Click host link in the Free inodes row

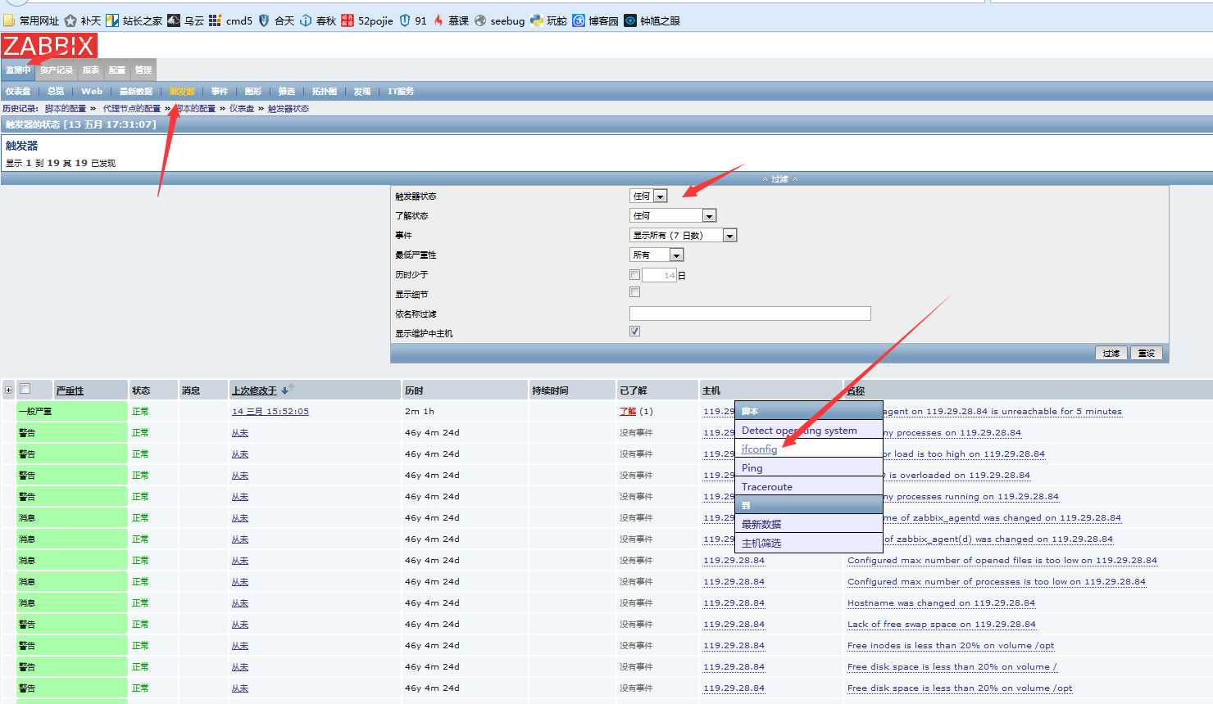pyautogui.click(x=734, y=645)
